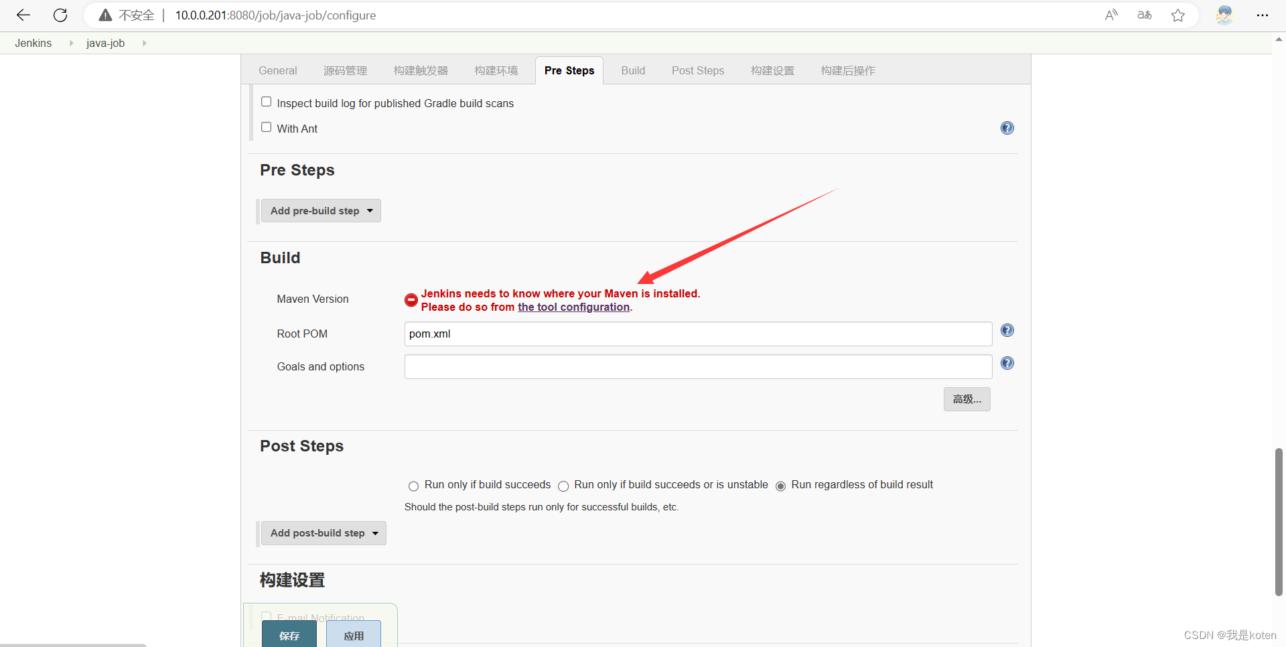Open the read aloud icon
The width and height of the screenshot is (1286, 647).
(1111, 15)
